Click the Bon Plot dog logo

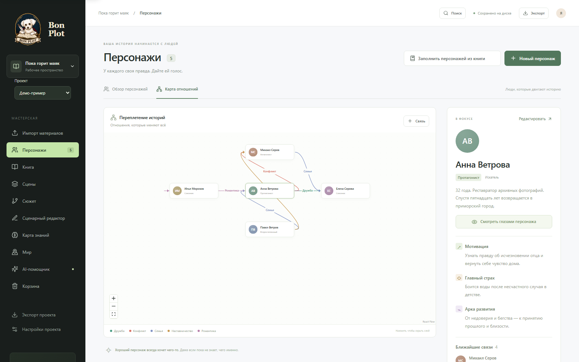tap(28, 29)
